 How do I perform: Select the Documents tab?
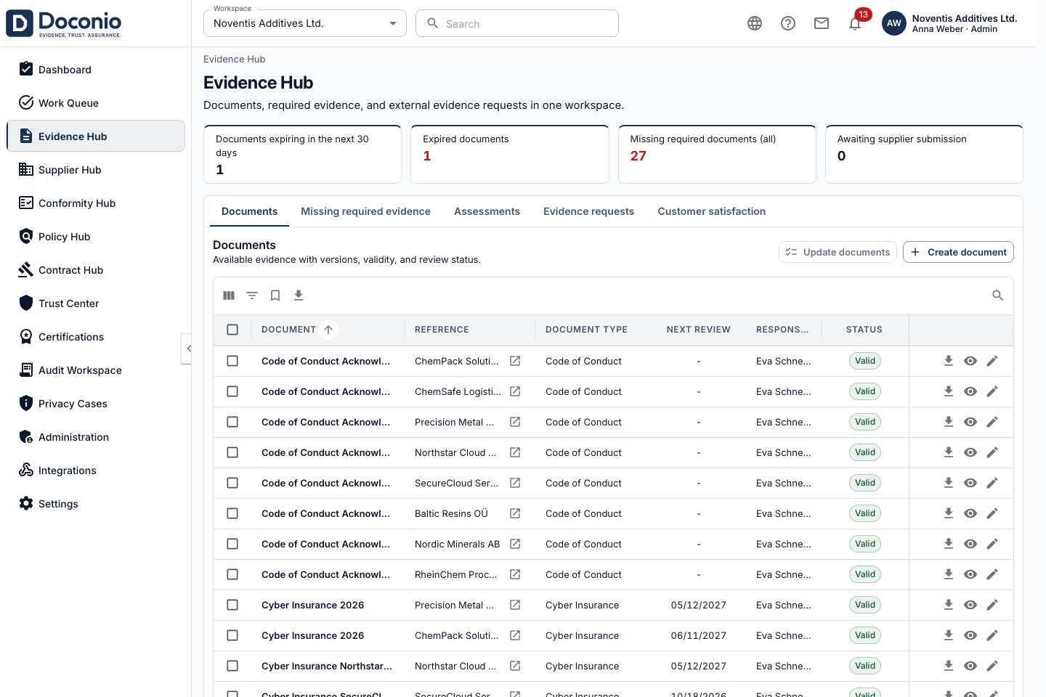pos(249,211)
